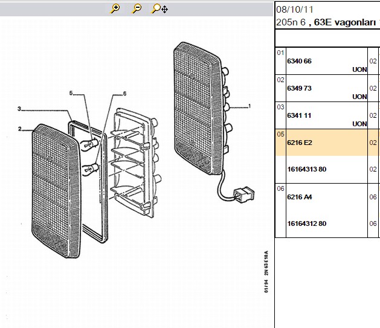Click highlighted part number 6216 E2
This screenshot has width=380, height=328.
coord(300,143)
